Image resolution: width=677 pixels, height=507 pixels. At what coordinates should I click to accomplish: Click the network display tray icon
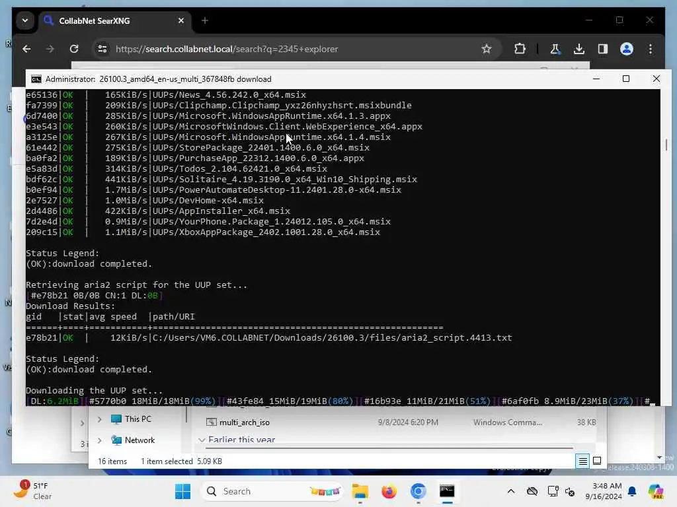point(553,491)
